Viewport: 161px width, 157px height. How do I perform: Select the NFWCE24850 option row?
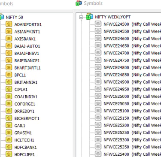[x=128, y=75]
